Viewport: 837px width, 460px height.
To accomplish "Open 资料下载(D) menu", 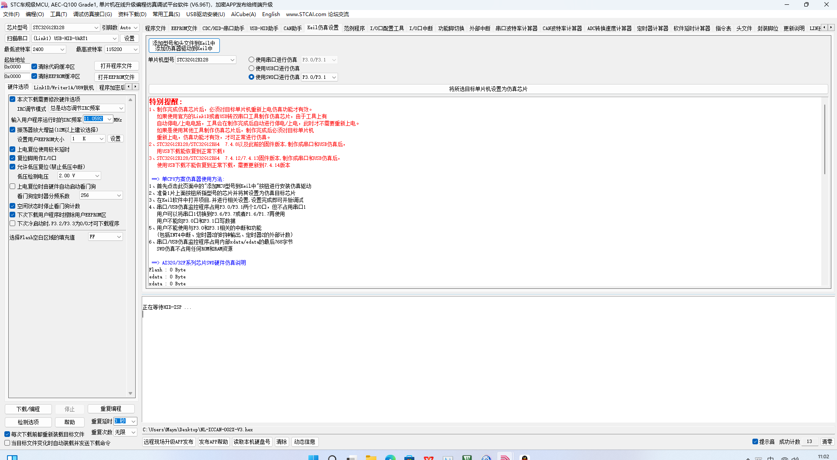I will point(133,14).
